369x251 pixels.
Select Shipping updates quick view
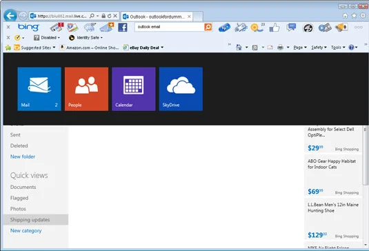(x=36, y=220)
